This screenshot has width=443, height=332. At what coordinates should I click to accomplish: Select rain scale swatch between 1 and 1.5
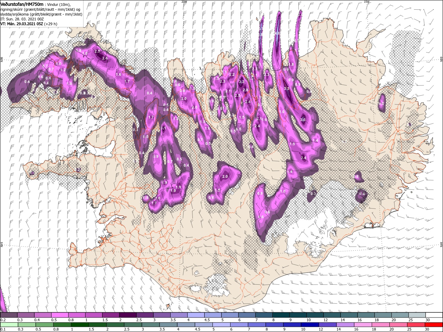click(x=80, y=325)
